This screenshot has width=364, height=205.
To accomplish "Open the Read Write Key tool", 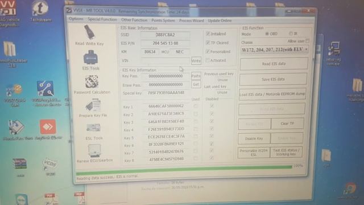I will 89,35.
